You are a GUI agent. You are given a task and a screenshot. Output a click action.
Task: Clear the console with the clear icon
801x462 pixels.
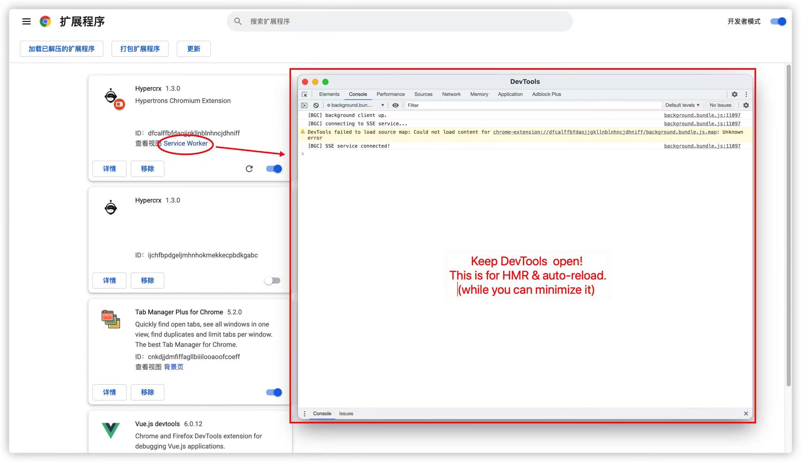(x=316, y=105)
